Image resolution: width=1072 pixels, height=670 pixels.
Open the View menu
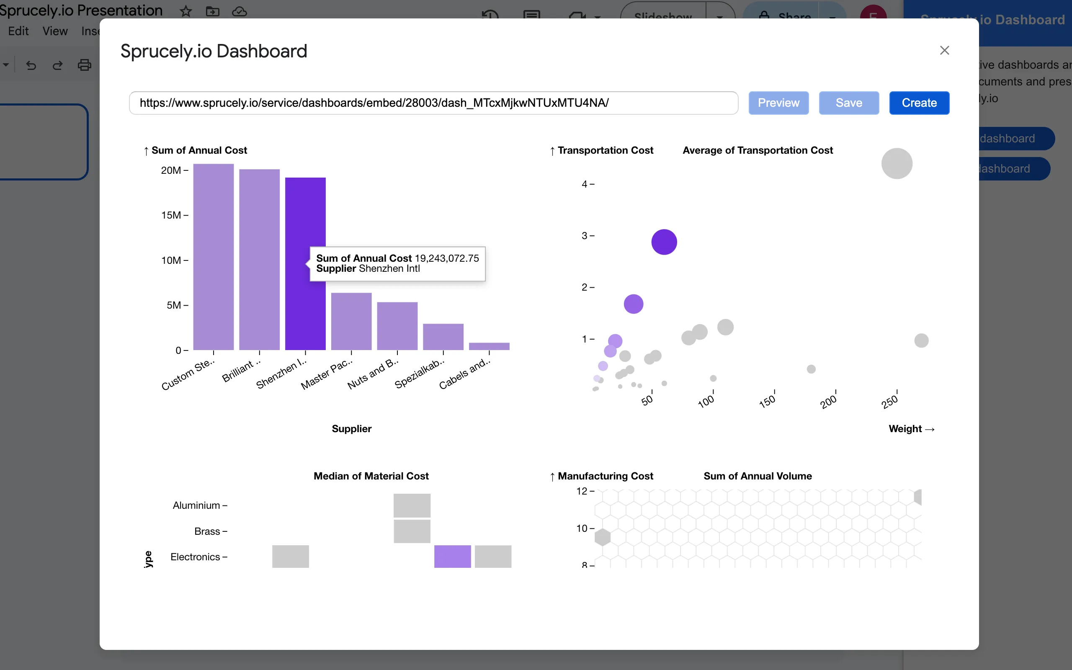(54, 31)
